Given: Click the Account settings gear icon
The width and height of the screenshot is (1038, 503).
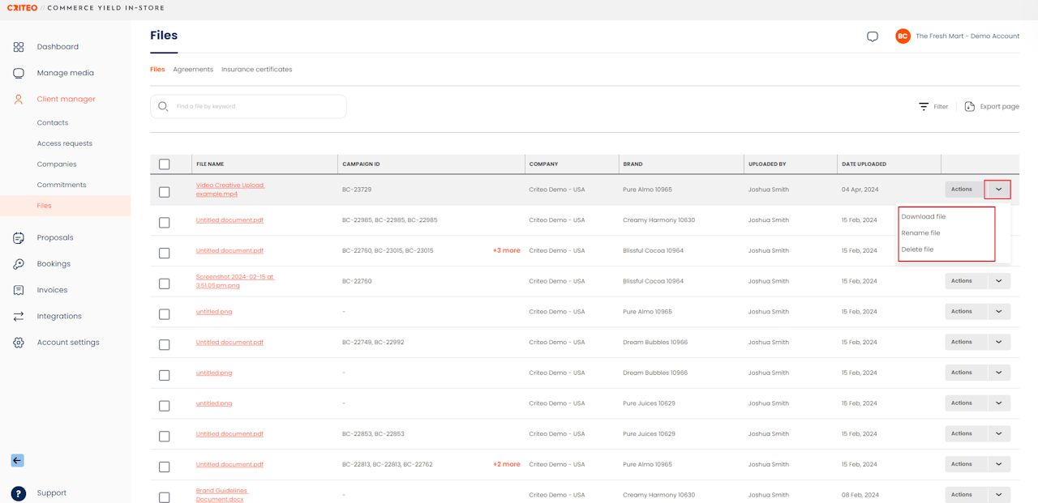Looking at the screenshot, I should (x=19, y=343).
